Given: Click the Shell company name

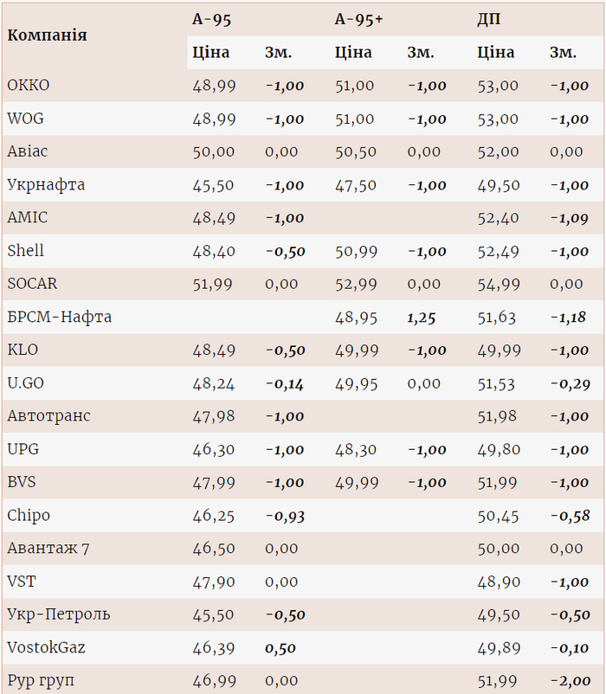Looking at the screenshot, I should [x=26, y=251].
